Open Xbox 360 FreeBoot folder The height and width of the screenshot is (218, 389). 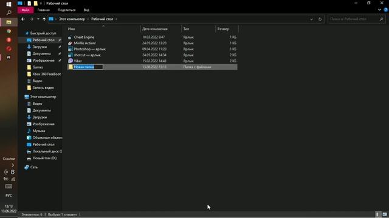pos(47,74)
